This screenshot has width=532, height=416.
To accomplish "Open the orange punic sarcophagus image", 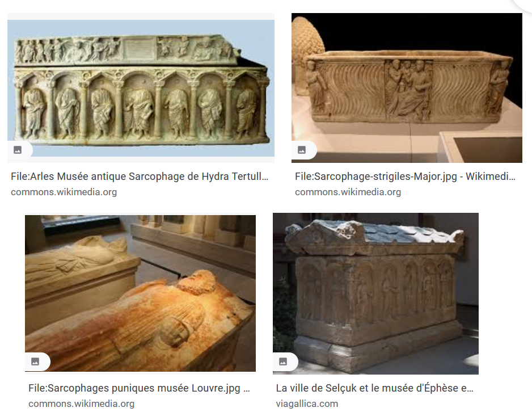I will tap(140, 293).
